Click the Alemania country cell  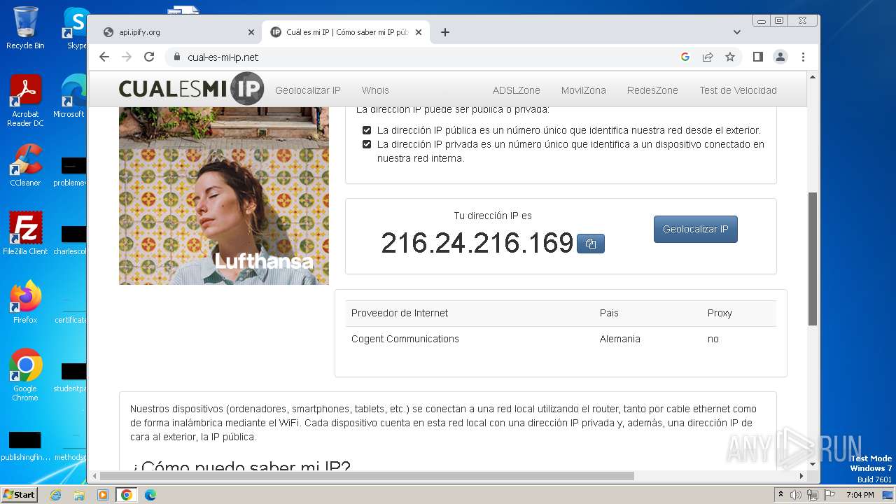pos(620,339)
